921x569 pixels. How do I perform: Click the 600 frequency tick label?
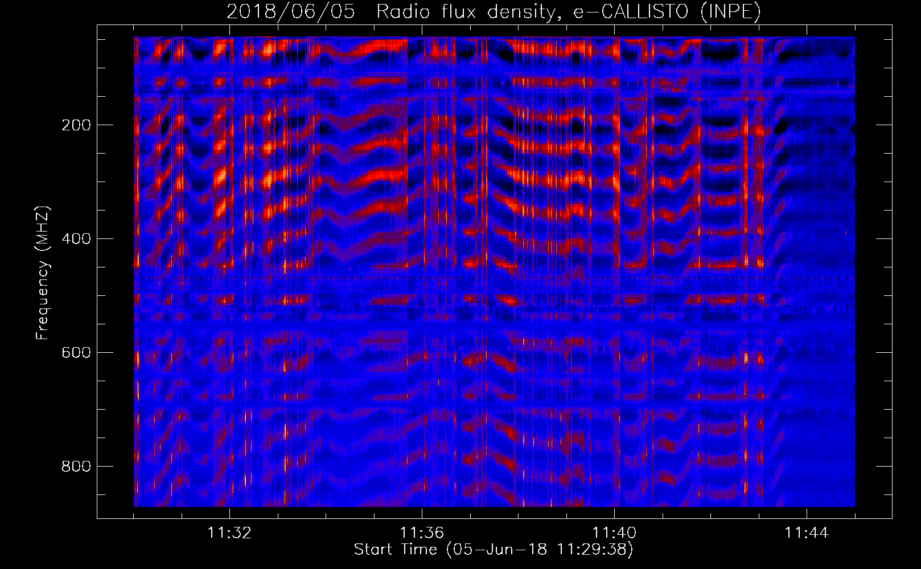[x=76, y=353]
